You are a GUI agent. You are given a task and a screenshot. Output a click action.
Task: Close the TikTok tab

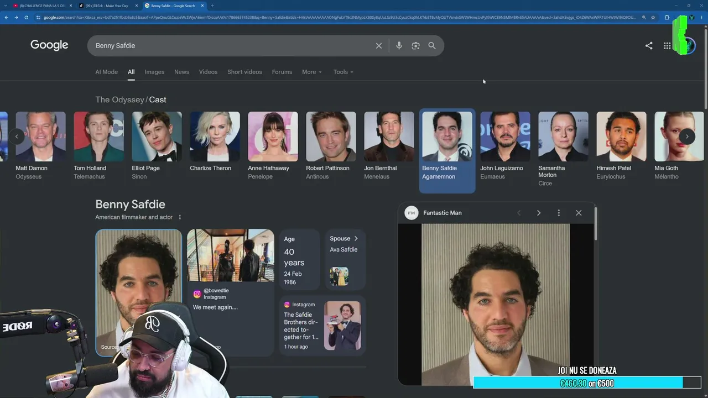pyautogui.click(x=137, y=6)
